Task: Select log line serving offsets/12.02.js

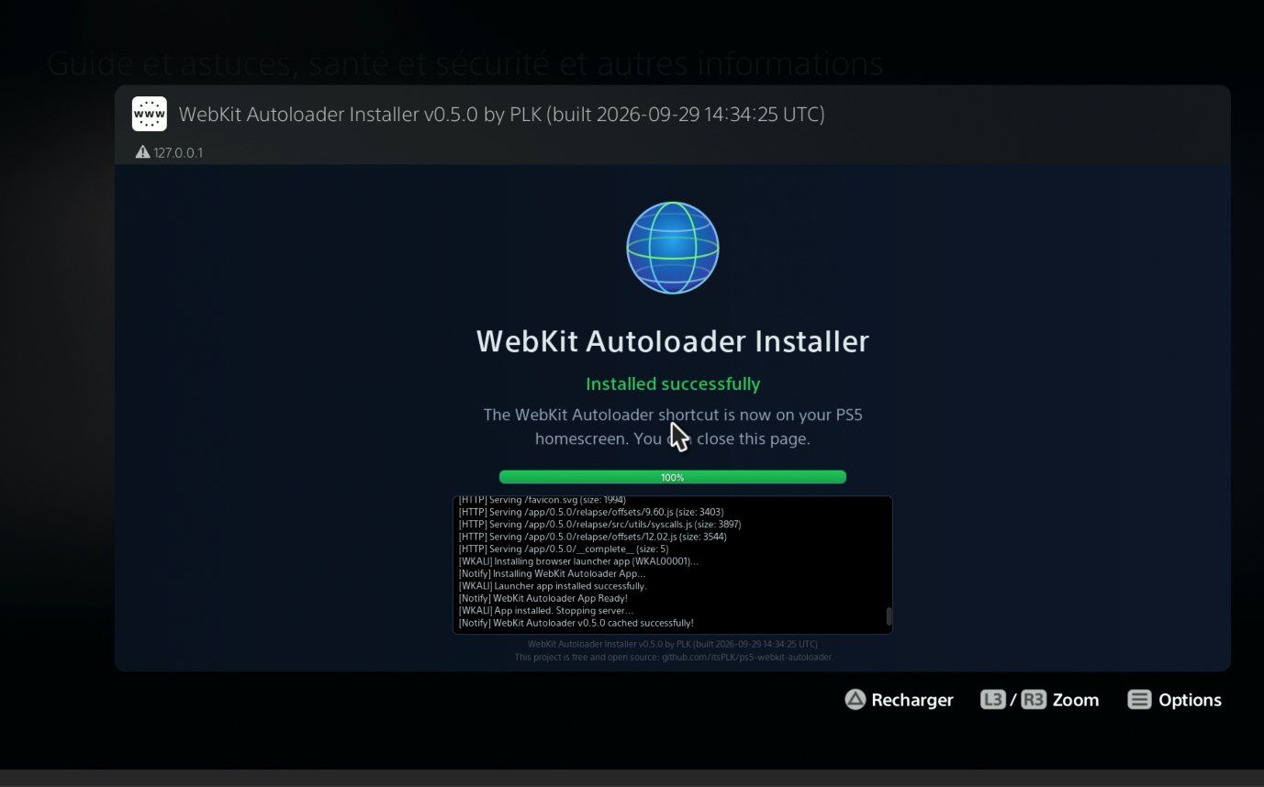Action: (593, 537)
